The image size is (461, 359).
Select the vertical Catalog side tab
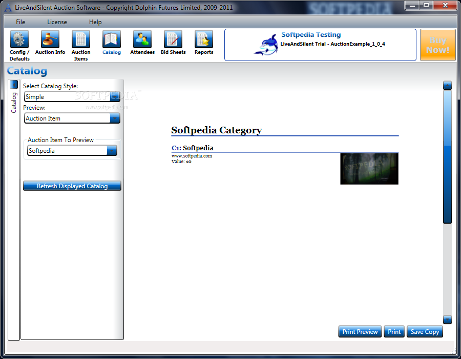[x=14, y=103]
